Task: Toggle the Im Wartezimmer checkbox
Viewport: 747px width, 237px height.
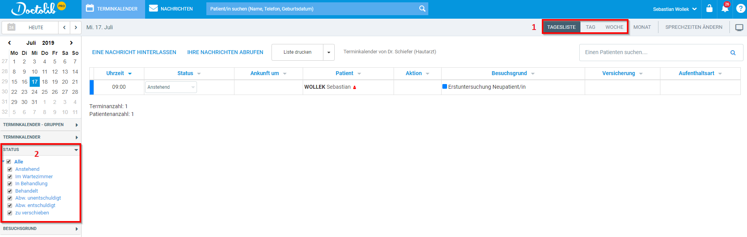Action: pyautogui.click(x=10, y=177)
